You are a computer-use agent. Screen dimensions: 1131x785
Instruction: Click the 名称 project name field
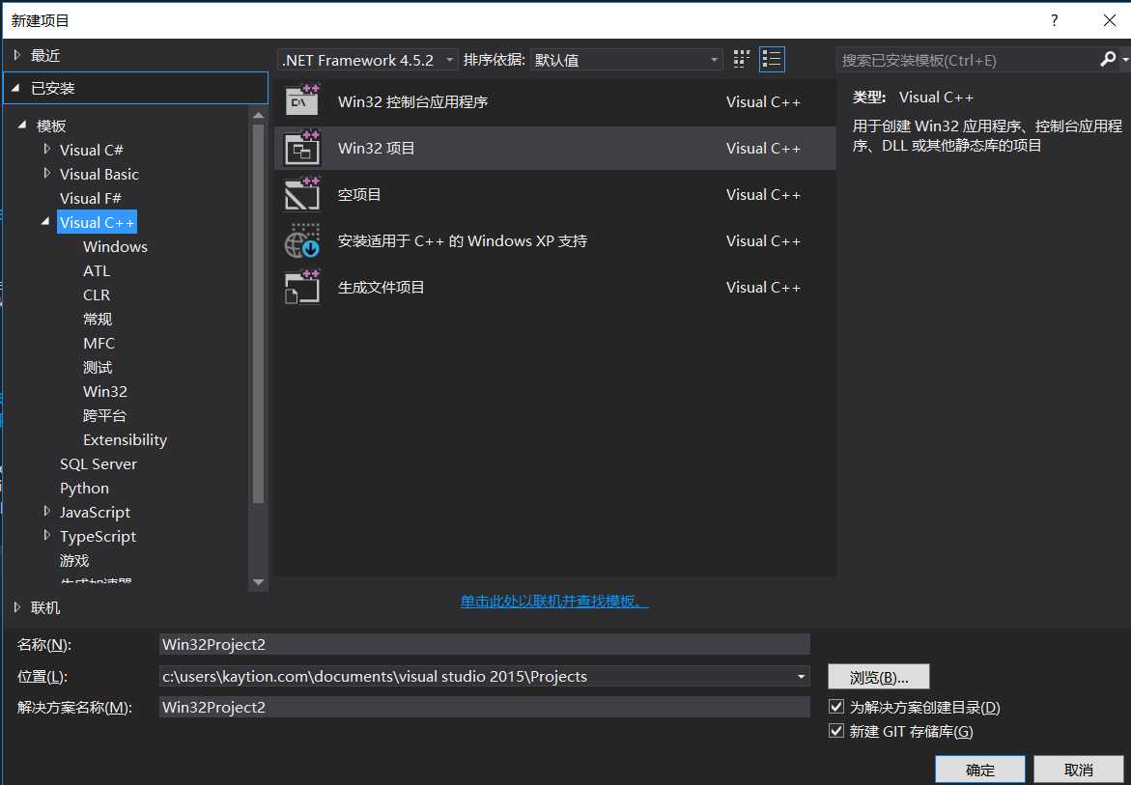coord(484,644)
